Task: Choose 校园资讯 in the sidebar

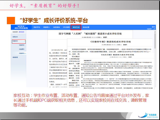Action: pyautogui.click(x=22, y=53)
